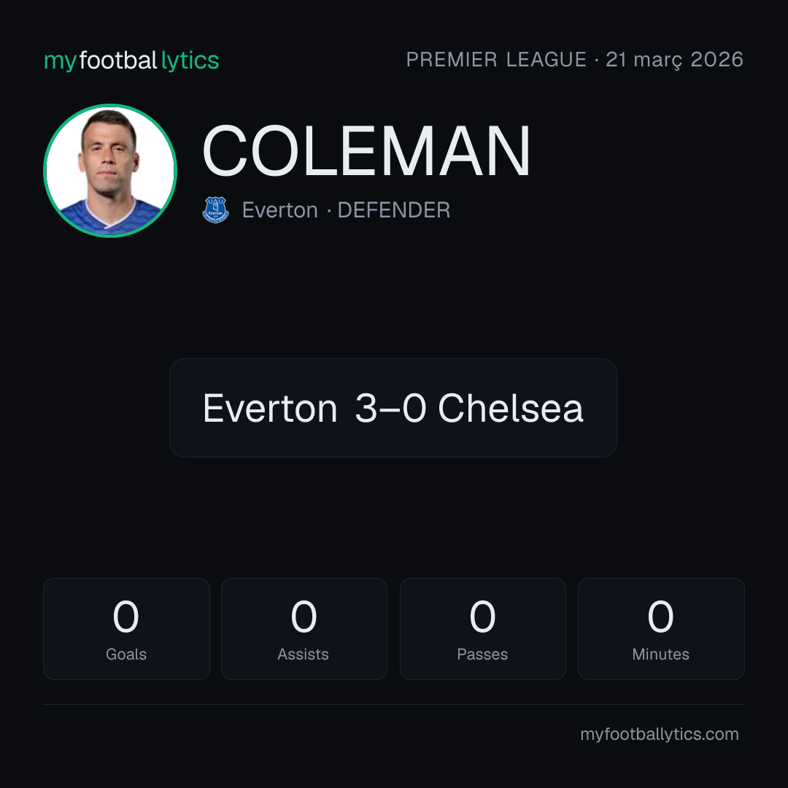Viewport: 788px width, 788px height.
Task: Select the Passes stat card
Action: (x=482, y=629)
